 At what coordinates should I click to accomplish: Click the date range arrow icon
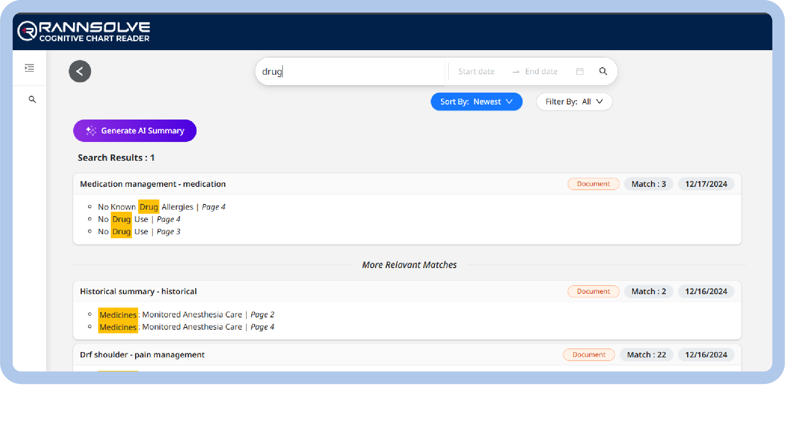click(x=516, y=72)
